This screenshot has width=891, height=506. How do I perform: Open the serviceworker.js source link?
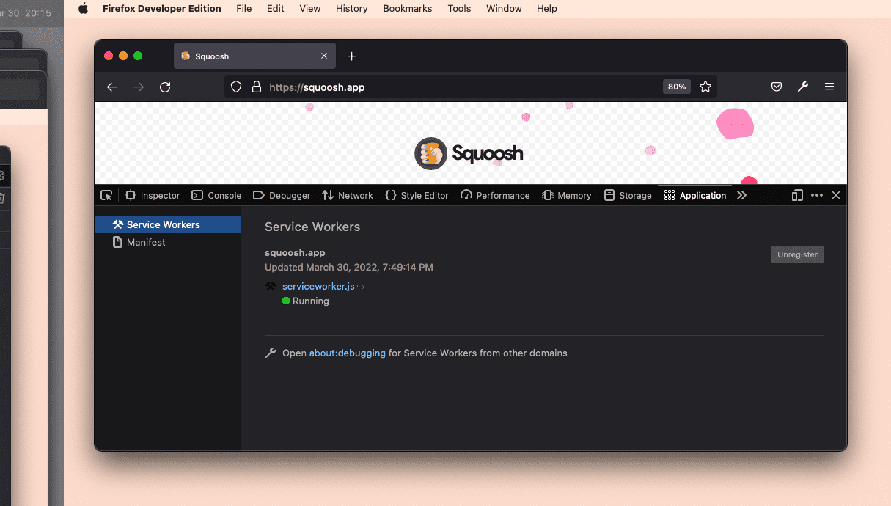(318, 286)
